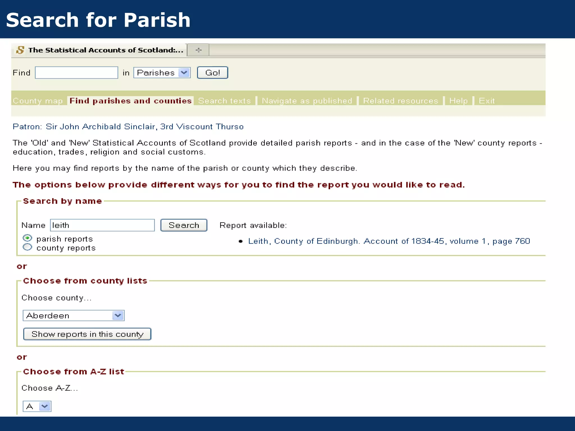Click the 'Report available:' label
575x431 pixels.
pyautogui.click(x=253, y=225)
